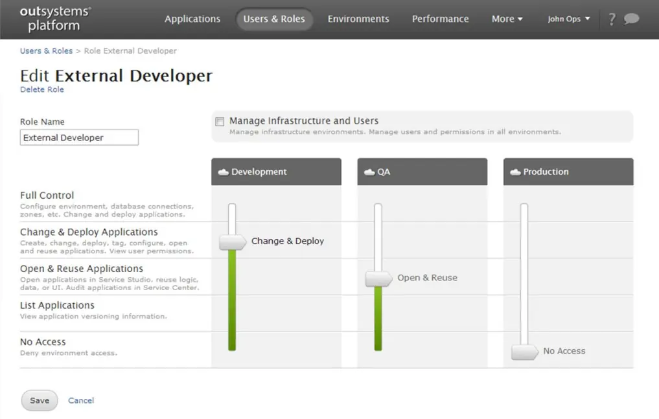This screenshot has height=419, width=659.
Task: Click the Open & Reuse Applications label
Action: click(x=82, y=269)
